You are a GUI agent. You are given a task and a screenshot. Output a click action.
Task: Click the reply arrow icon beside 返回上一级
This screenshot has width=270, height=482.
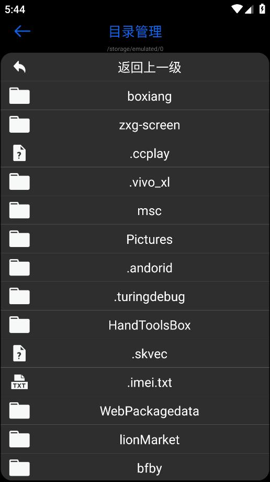point(19,67)
